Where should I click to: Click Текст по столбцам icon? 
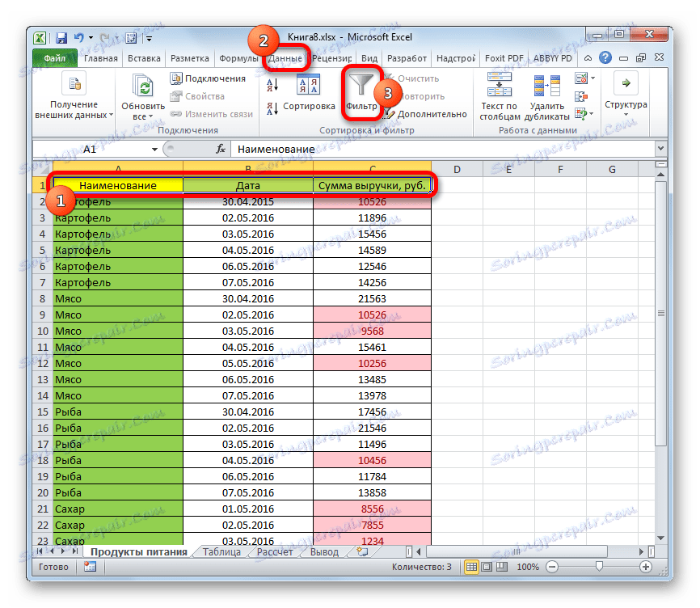(x=499, y=84)
